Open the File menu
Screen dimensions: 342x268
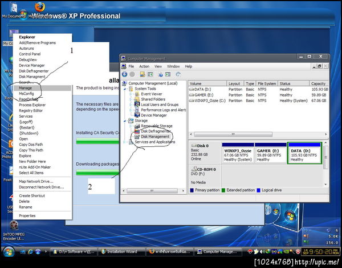[x=131, y=66]
